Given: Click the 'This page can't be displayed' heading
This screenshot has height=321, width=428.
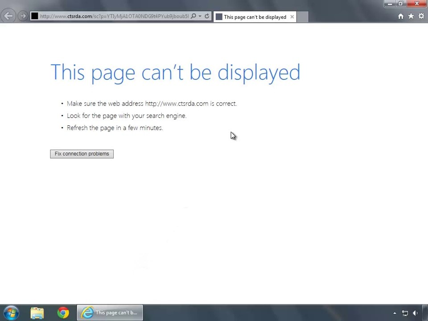Looking at the screenshot, I should (175, 73).
